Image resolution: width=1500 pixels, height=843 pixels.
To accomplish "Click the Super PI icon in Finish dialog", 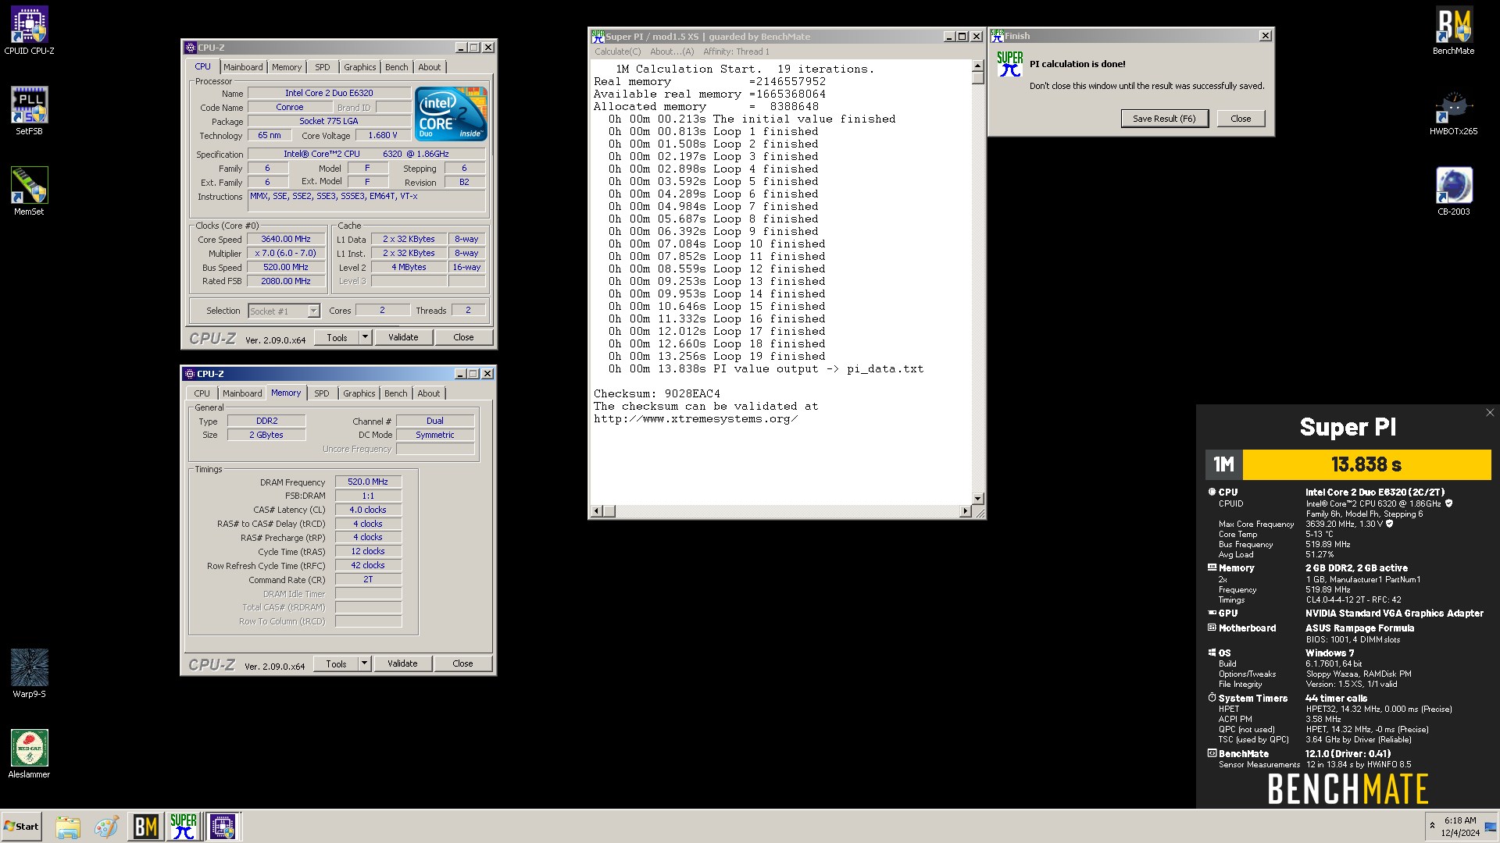I will pos(1009,65).
